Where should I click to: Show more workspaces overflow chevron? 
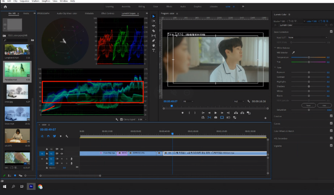[243, 6]
